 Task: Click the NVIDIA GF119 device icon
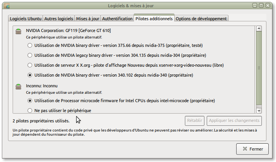[18, 31]
